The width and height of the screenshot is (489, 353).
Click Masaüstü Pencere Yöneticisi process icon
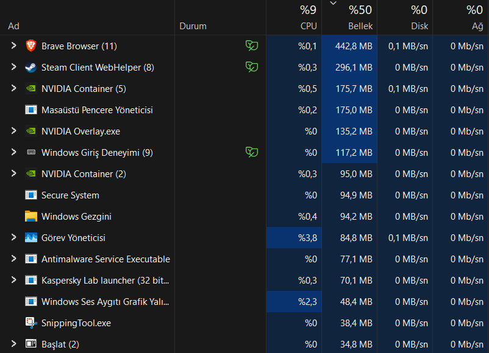click(x=31, y=110)
